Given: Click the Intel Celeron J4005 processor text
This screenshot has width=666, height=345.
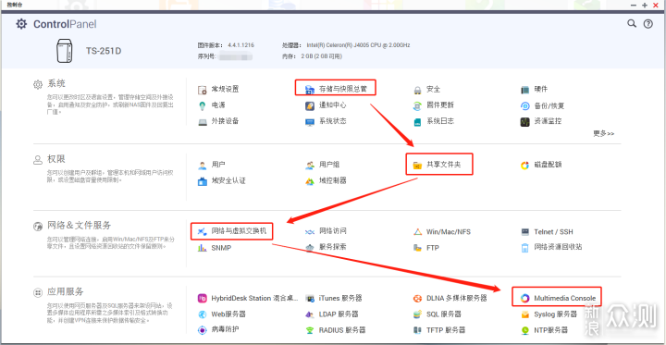Looking at the screenshot, I should [358, 45].
